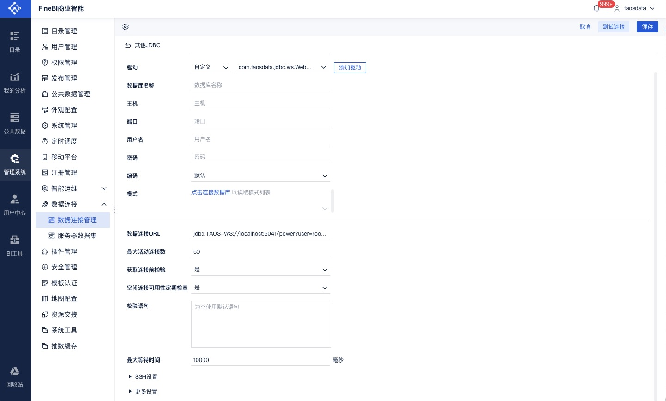Select 服务器数据集 in the menu

click(77, 236)
